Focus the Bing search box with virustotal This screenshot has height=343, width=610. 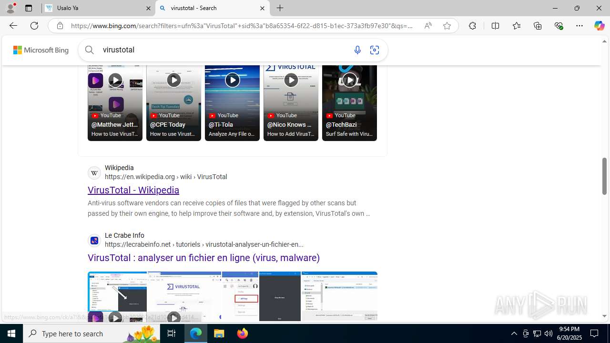click(x=224, y=50)
